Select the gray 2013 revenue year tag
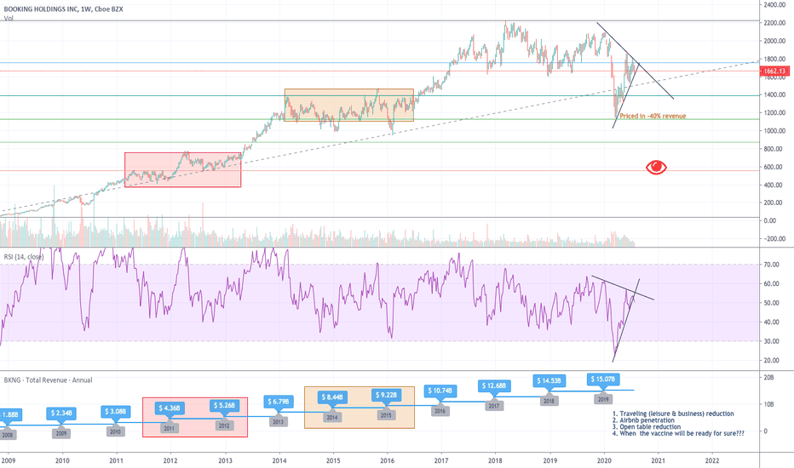This screenshot has height=468, width=794. 278,421
